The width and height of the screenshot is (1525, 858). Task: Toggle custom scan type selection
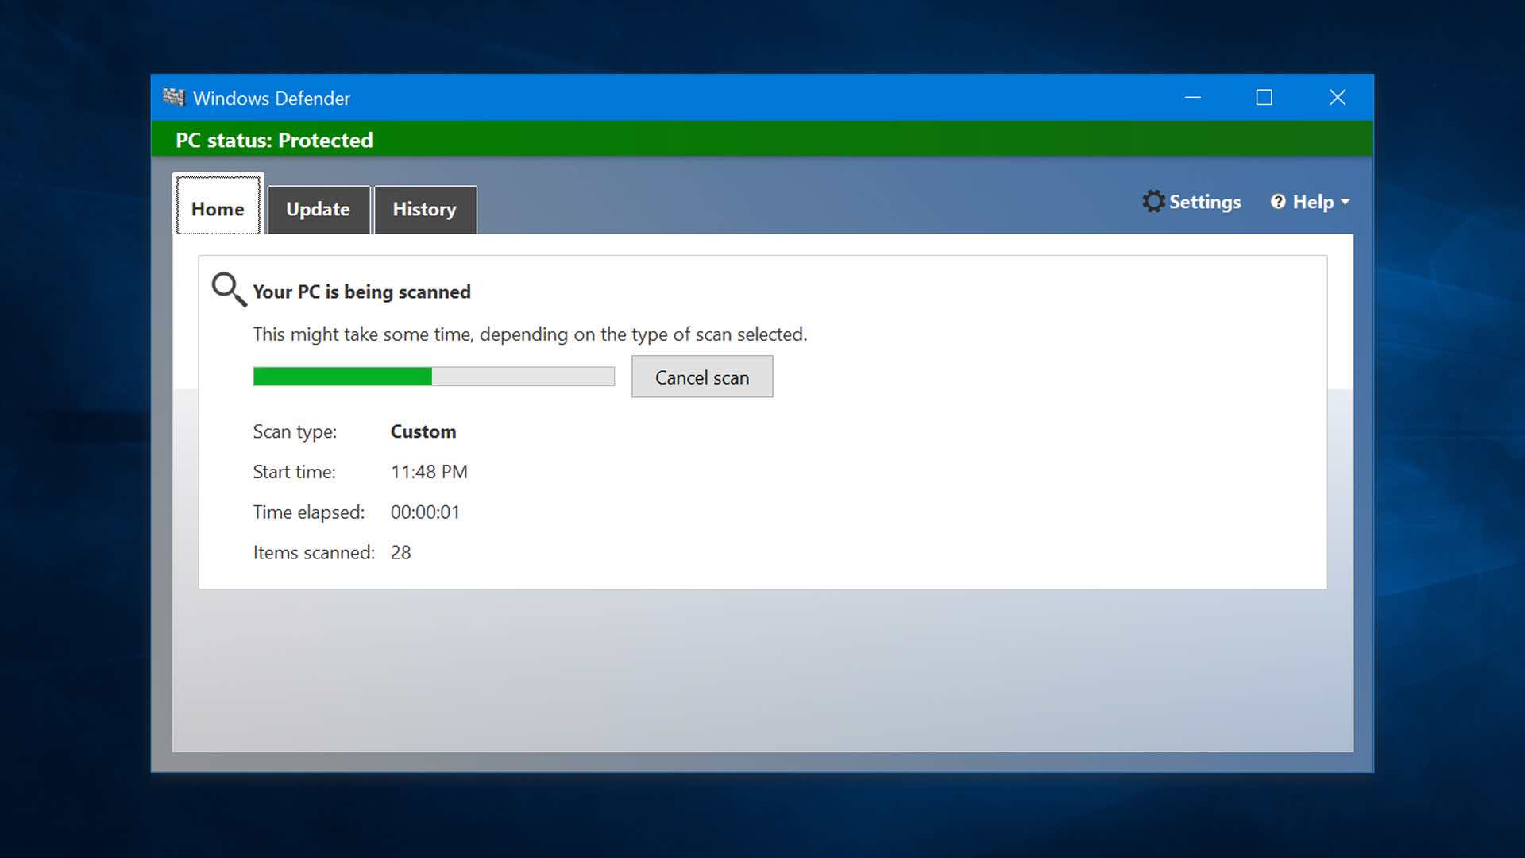point(423,431)
